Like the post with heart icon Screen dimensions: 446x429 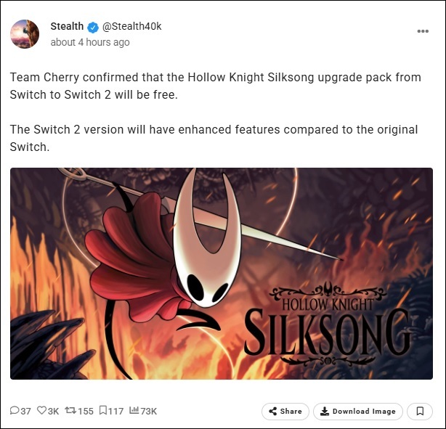[x=42, y=410]
